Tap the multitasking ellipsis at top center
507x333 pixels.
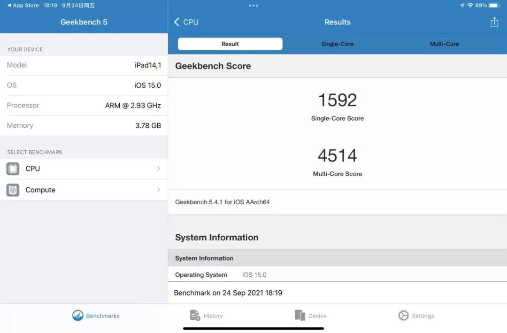pos(253,5)
